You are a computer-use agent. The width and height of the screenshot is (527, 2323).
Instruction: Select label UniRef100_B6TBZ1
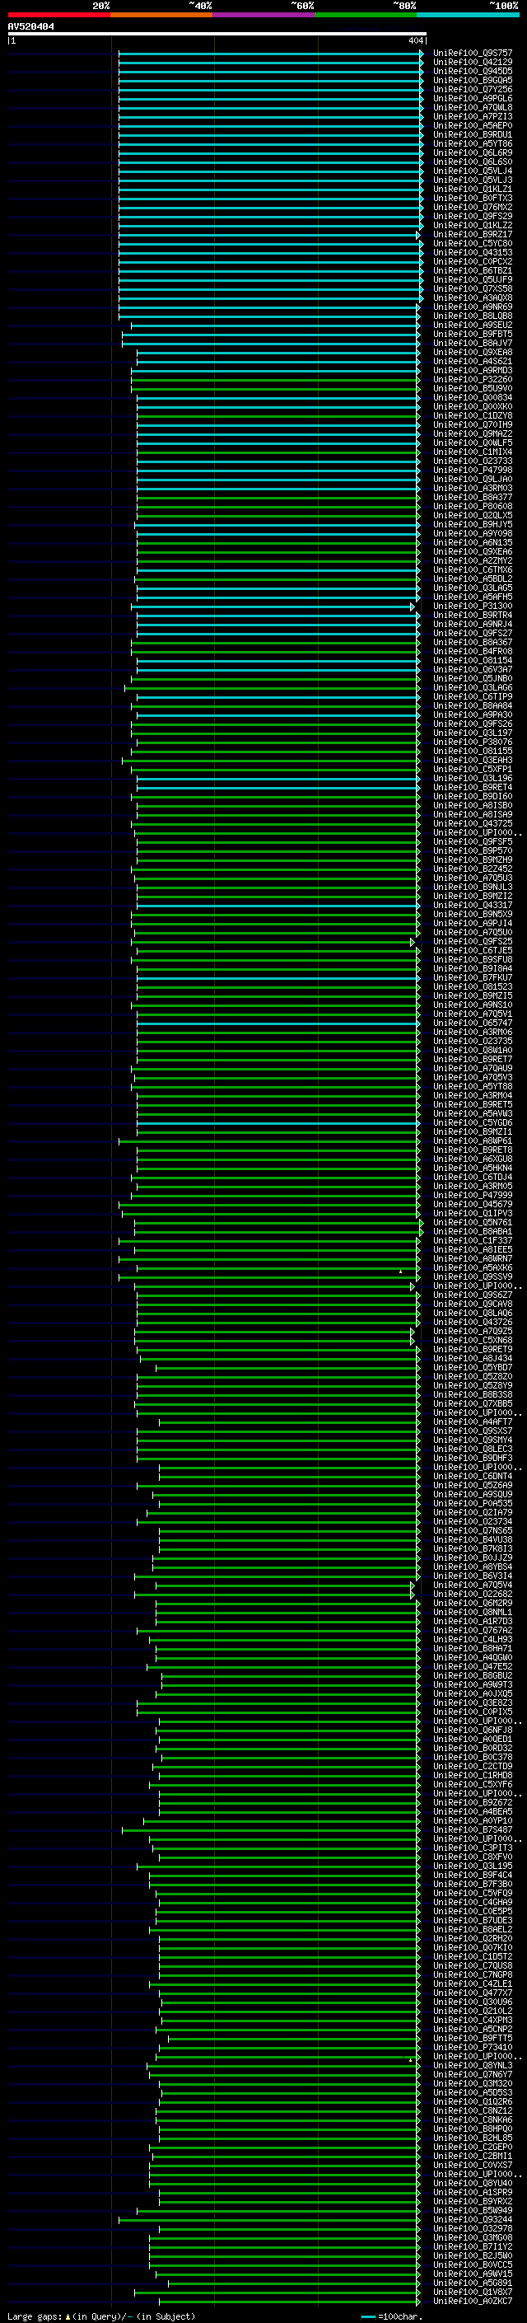point(472,270)
